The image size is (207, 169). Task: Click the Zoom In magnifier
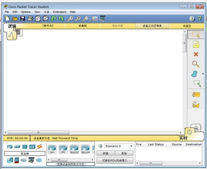tap(70, 19)
